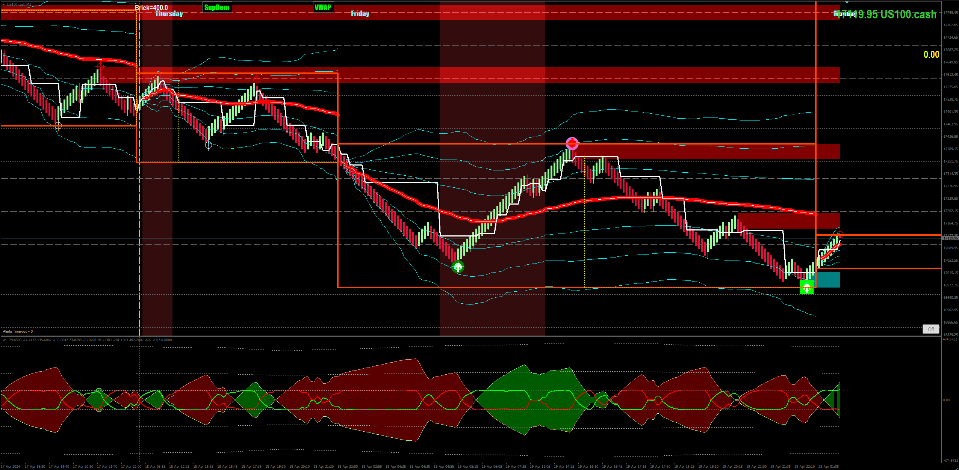This screenshot has width=959, height=470.
Task: Click the Brick=400.0 label
Action: 151,8
